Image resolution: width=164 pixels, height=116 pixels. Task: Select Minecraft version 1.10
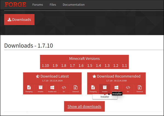45,66
